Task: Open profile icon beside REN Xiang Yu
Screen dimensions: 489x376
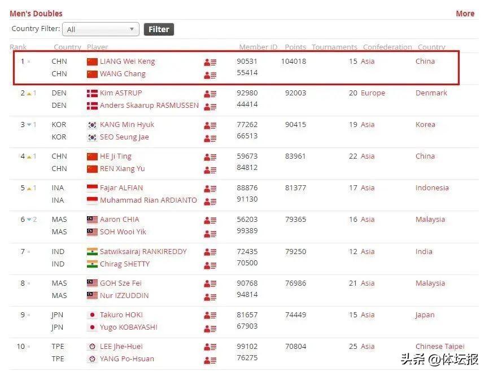Action: pyautogui.click(x=210, y=169)
